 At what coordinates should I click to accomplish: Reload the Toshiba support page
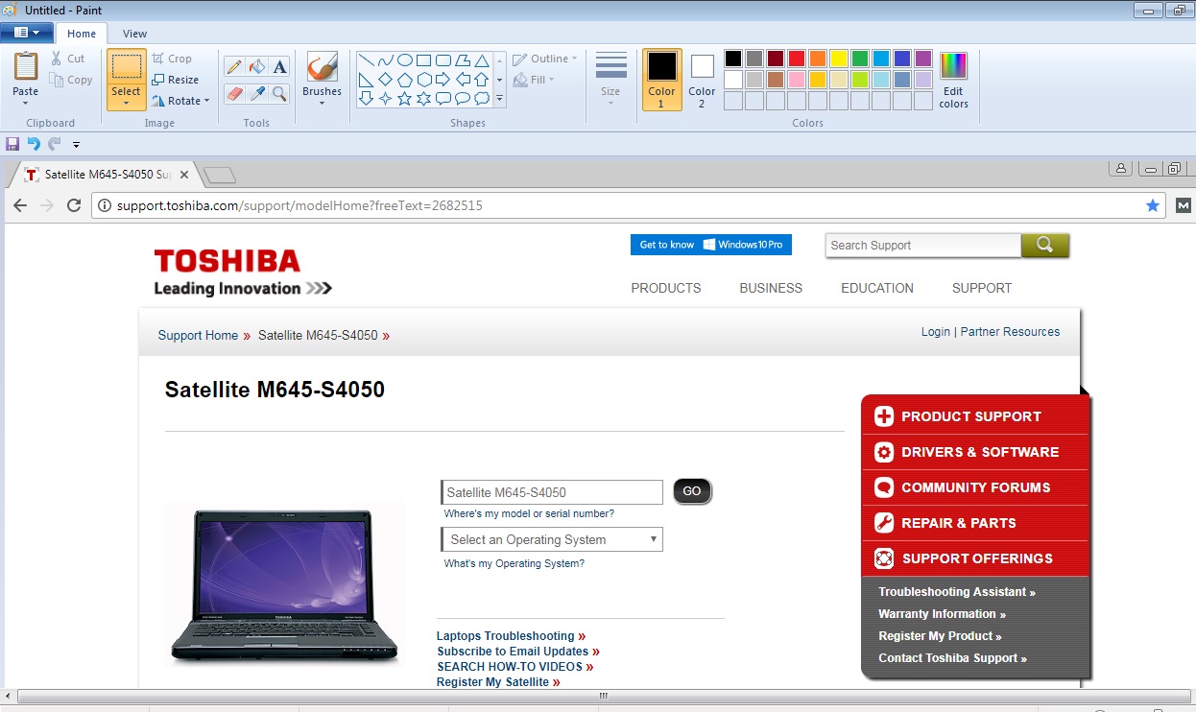74,205
